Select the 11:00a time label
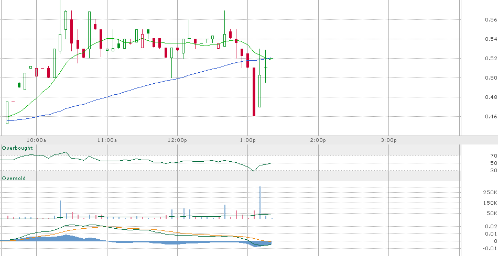The height and width of the screenshot is (256, 498). 107,140
